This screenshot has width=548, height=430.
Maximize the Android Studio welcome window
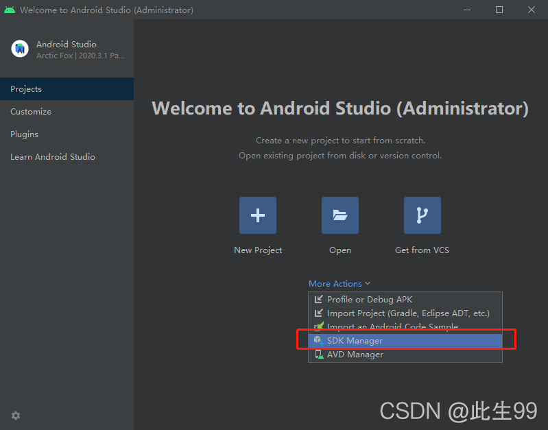(x=499, y=10)
